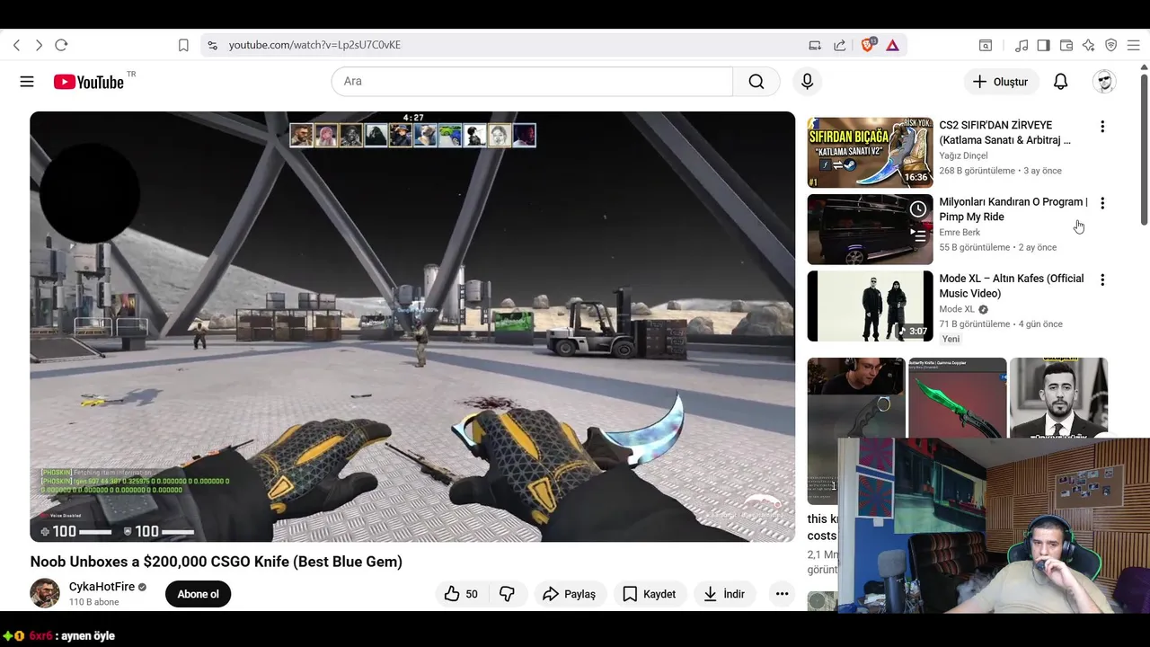Image resolution: width=1150 pixels, height=647 pixels.
Task: Download video with 'İndir' button
Action: 724,594
